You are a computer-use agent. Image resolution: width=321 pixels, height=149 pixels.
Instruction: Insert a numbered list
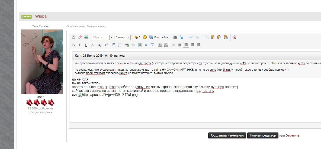click(x=120, y=45)
